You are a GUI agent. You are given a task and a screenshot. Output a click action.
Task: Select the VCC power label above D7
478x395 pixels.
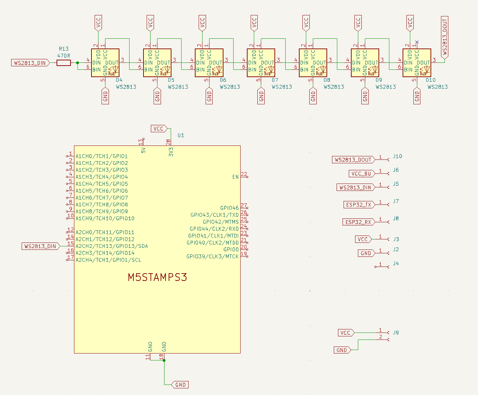(254, 23)
